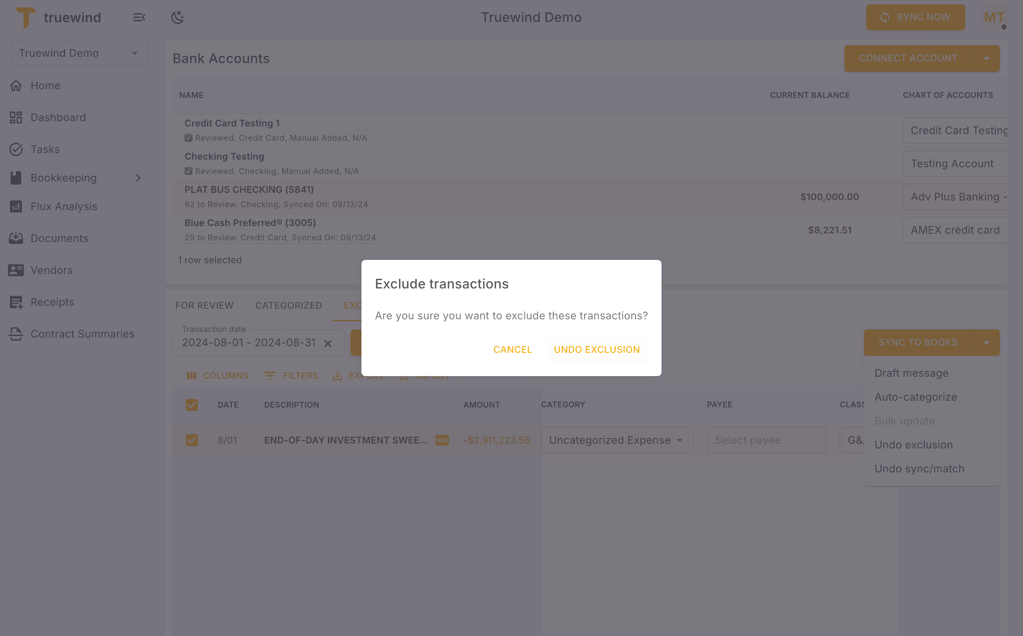Screen dimensions: 1023x636
Task: Cancel the Exclude transactions dialog
Action: point(512,350)
